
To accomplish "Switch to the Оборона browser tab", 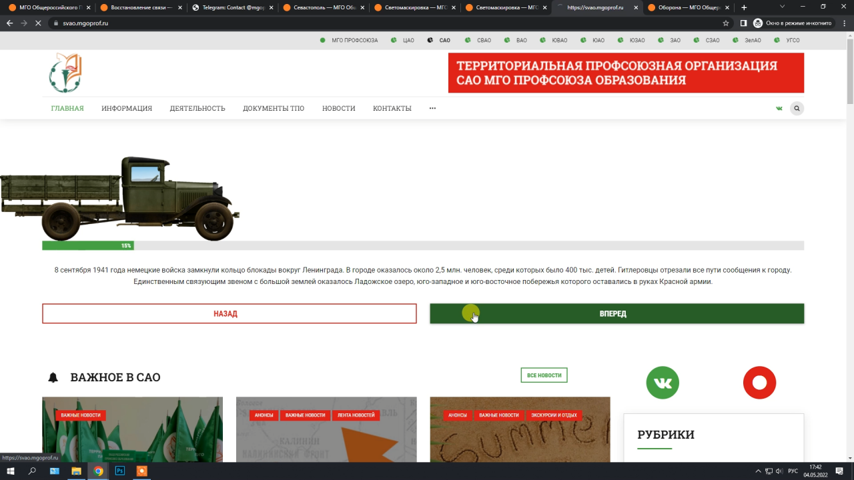I will coord(679,7).
